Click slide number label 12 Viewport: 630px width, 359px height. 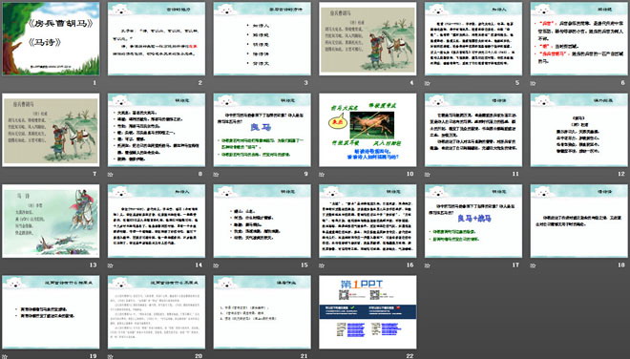pyautogui.click(x=621, y=174)
